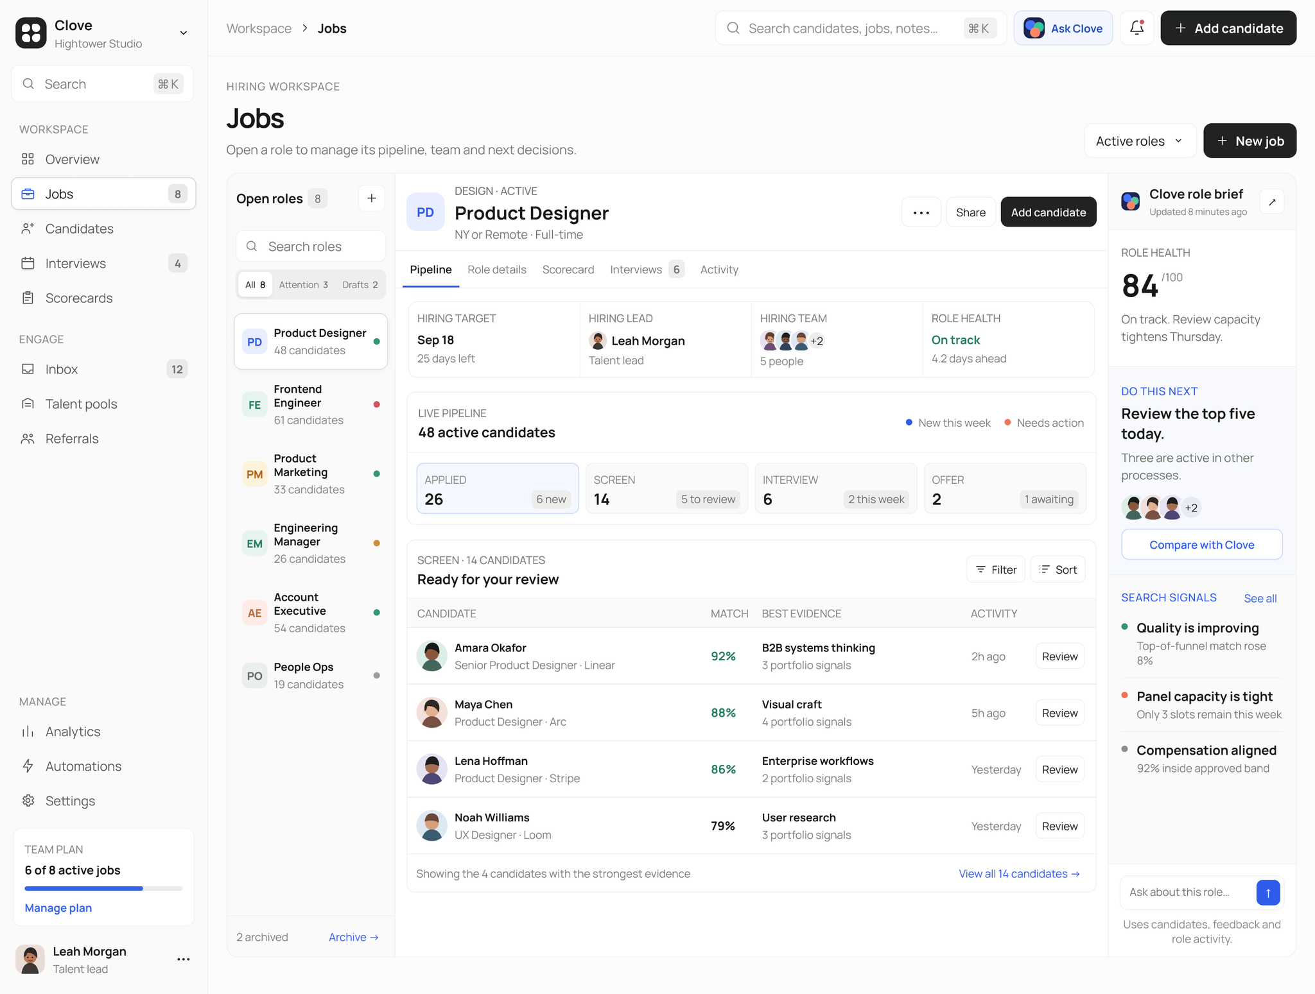Screen dimensions: 1315x994
Task: Click the Clove logo icon in sidebar
Action: [31, 33]
